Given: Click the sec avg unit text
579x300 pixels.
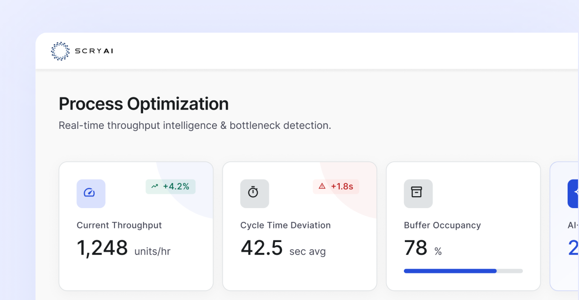Looking at the screenshot, I should [307, 251].
